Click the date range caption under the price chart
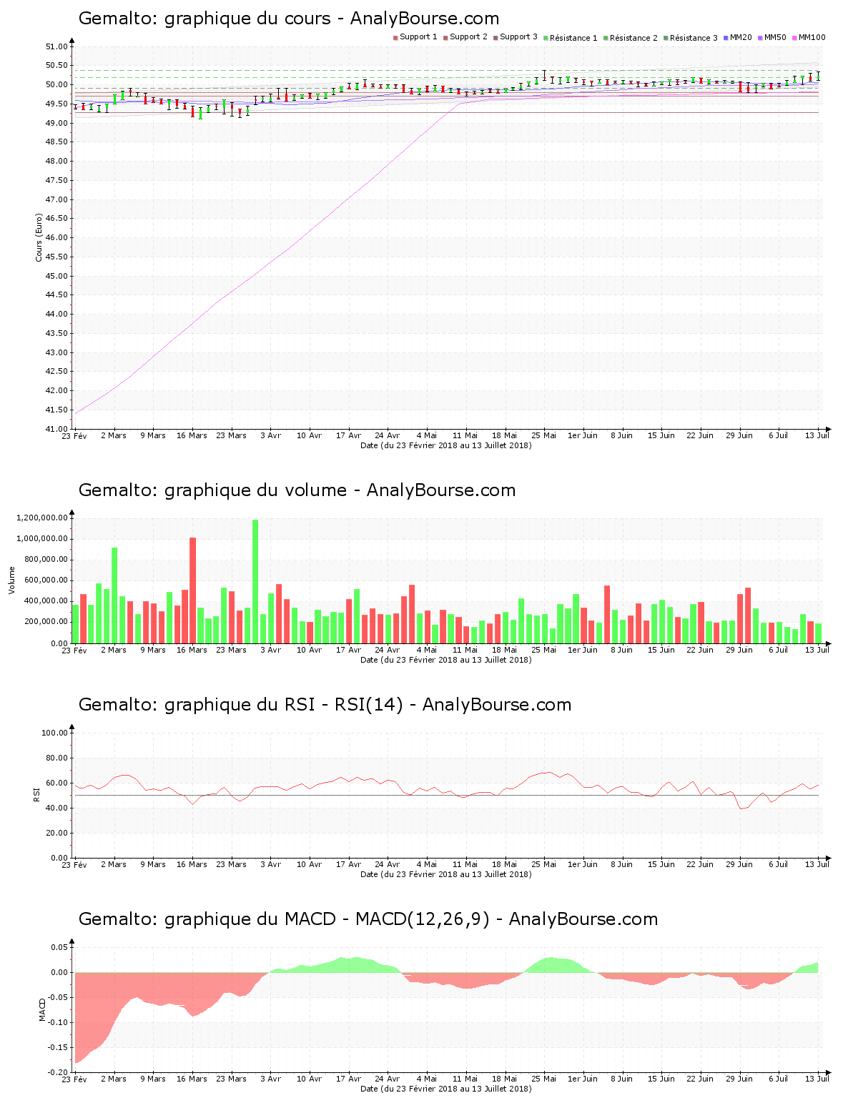 pos(446,445)
